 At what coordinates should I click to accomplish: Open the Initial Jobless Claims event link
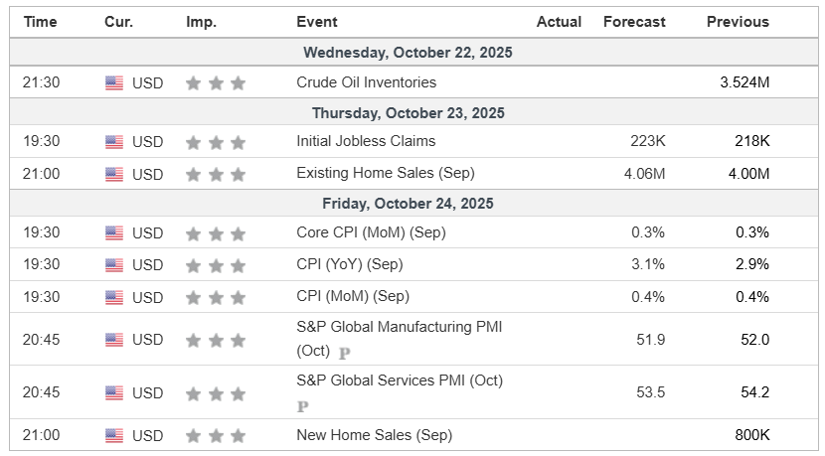[366, 141]
